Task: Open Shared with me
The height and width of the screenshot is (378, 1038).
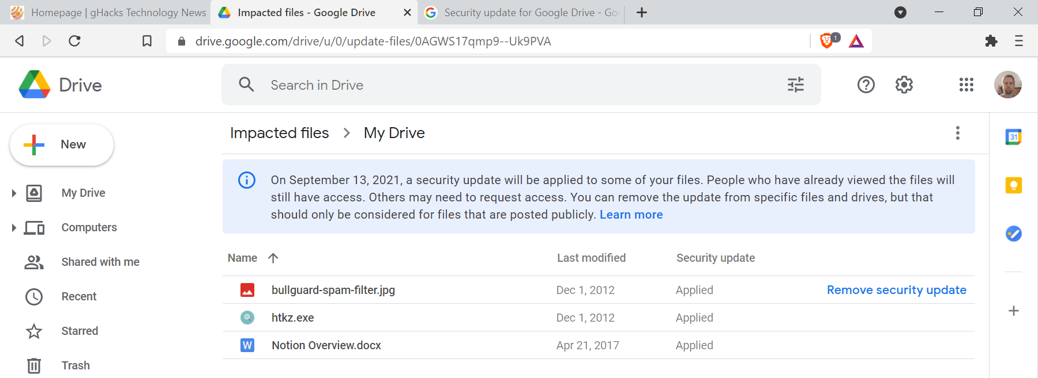Action: pos(100,262)
